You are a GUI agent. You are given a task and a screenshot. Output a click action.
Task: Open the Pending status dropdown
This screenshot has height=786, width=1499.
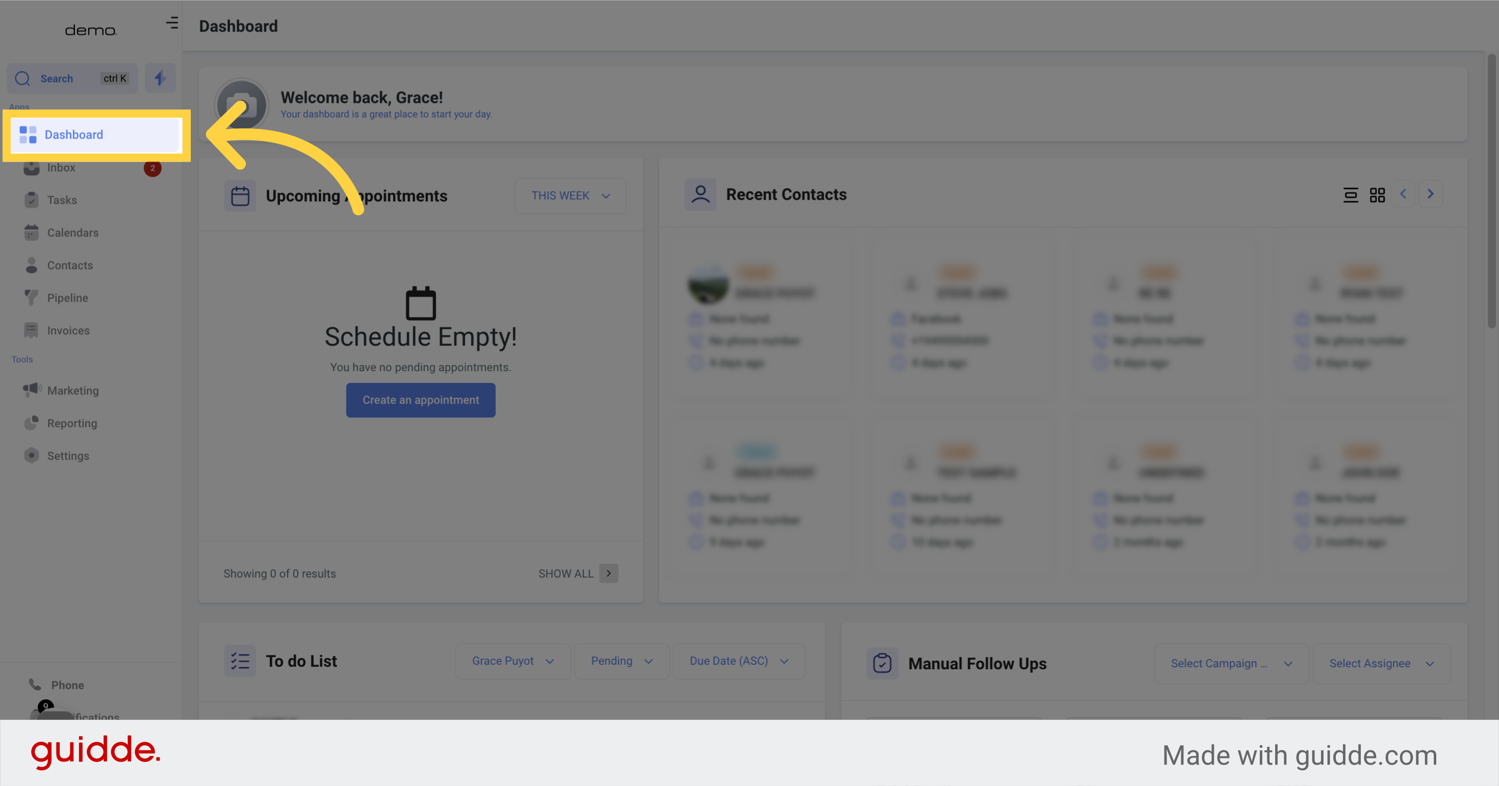pyautogui.click(x=621, y=661)
